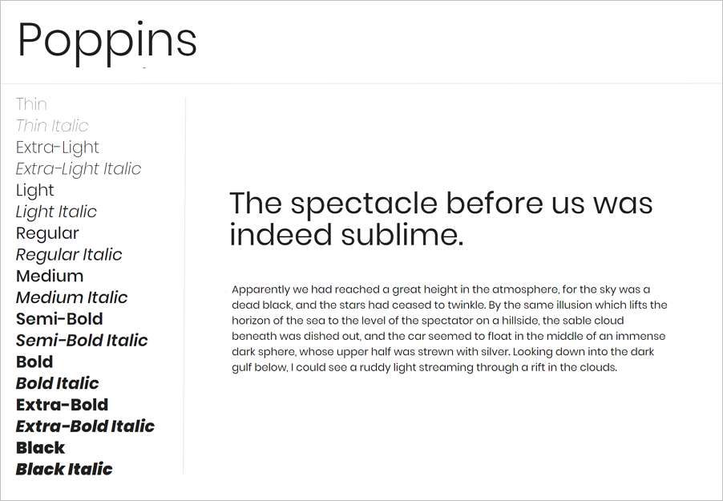This screenshot has height=501, width=723.
Task: Choose the Medium Italic style
Action: (71, 297)
